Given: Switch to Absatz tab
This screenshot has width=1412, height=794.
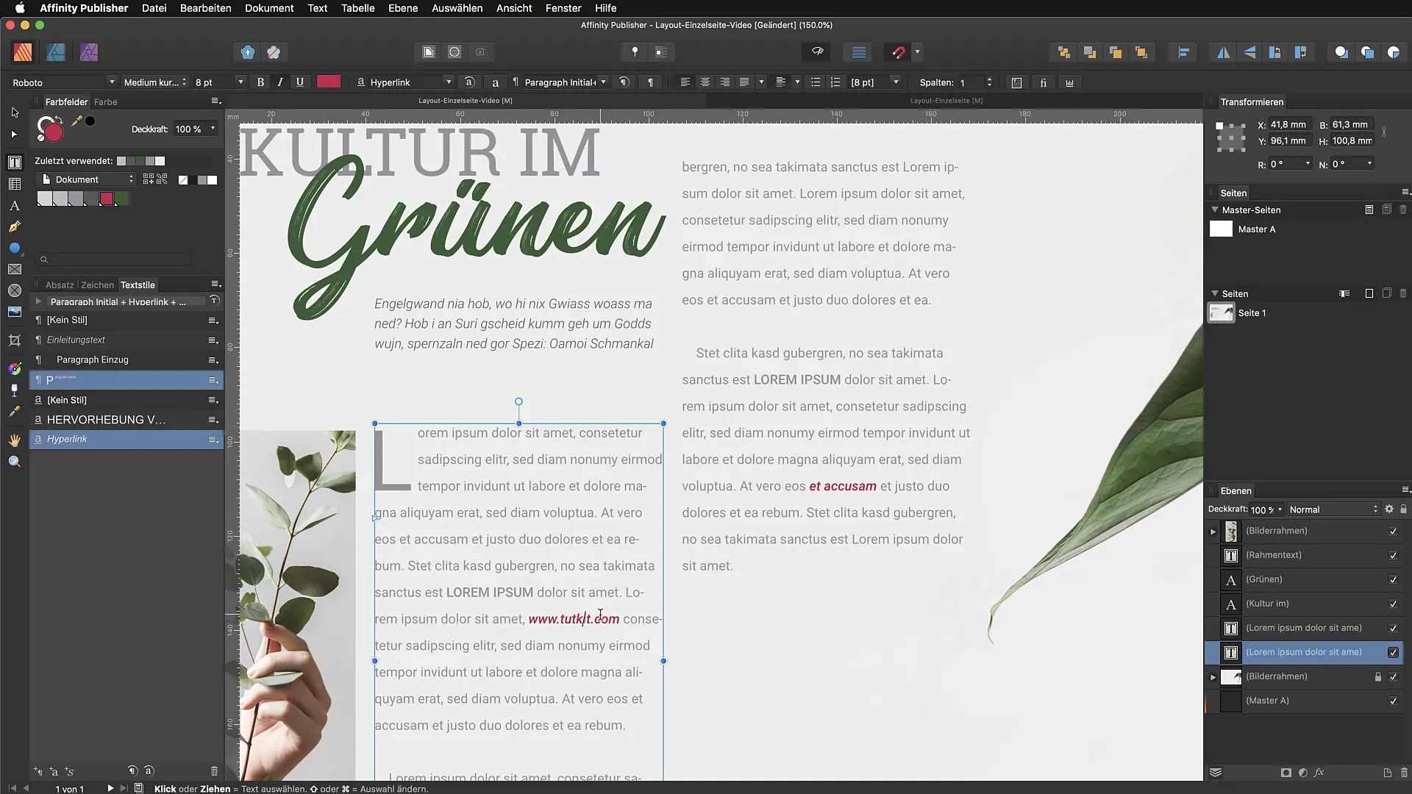Looking at the screenshot, I should [60, 285].
